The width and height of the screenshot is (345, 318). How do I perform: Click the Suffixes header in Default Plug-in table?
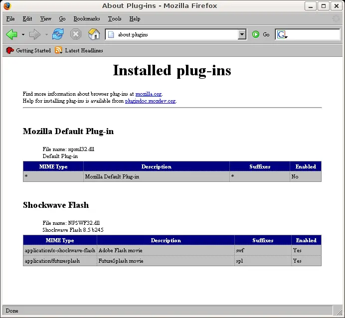pyautogui.click(x=260, y=166)
